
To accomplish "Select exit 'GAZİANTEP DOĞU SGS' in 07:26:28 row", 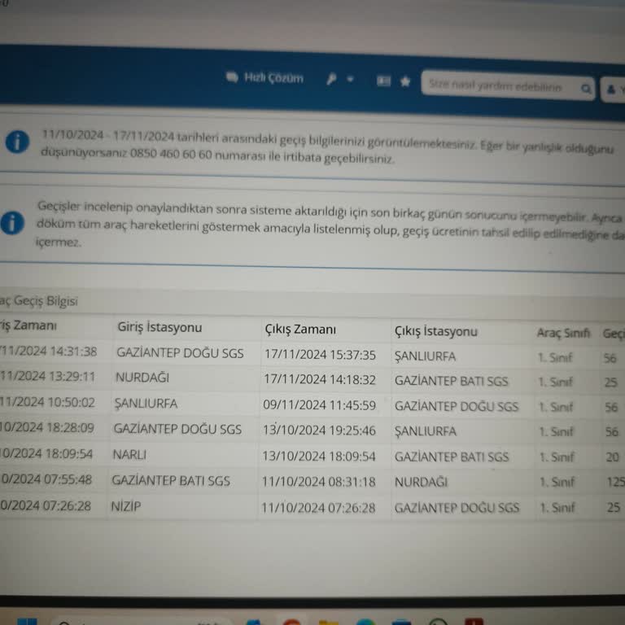I will pos(457,508).
